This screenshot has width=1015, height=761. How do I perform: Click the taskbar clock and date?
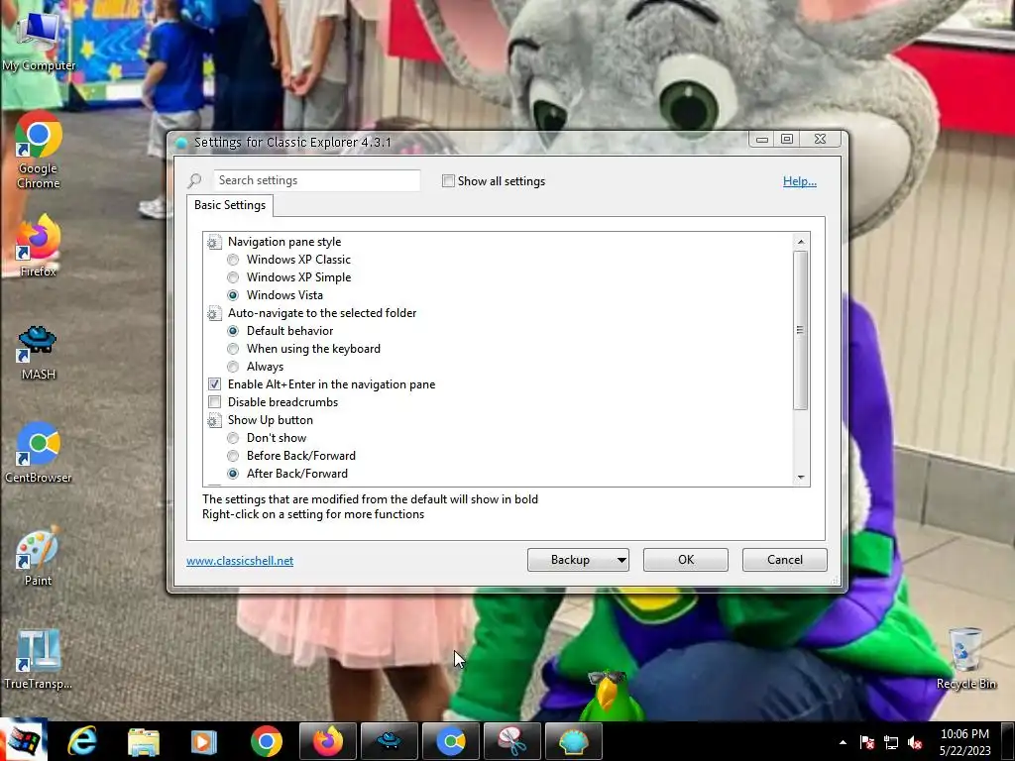click(x=964, y=742)
